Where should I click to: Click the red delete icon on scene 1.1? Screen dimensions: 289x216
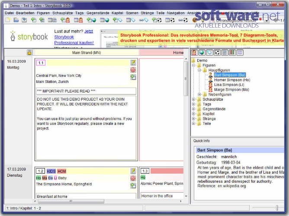[133, 70]
